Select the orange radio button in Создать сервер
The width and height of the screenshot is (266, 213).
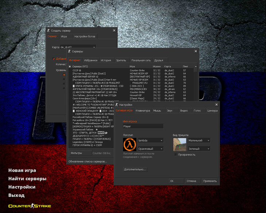tap(64, 75)
